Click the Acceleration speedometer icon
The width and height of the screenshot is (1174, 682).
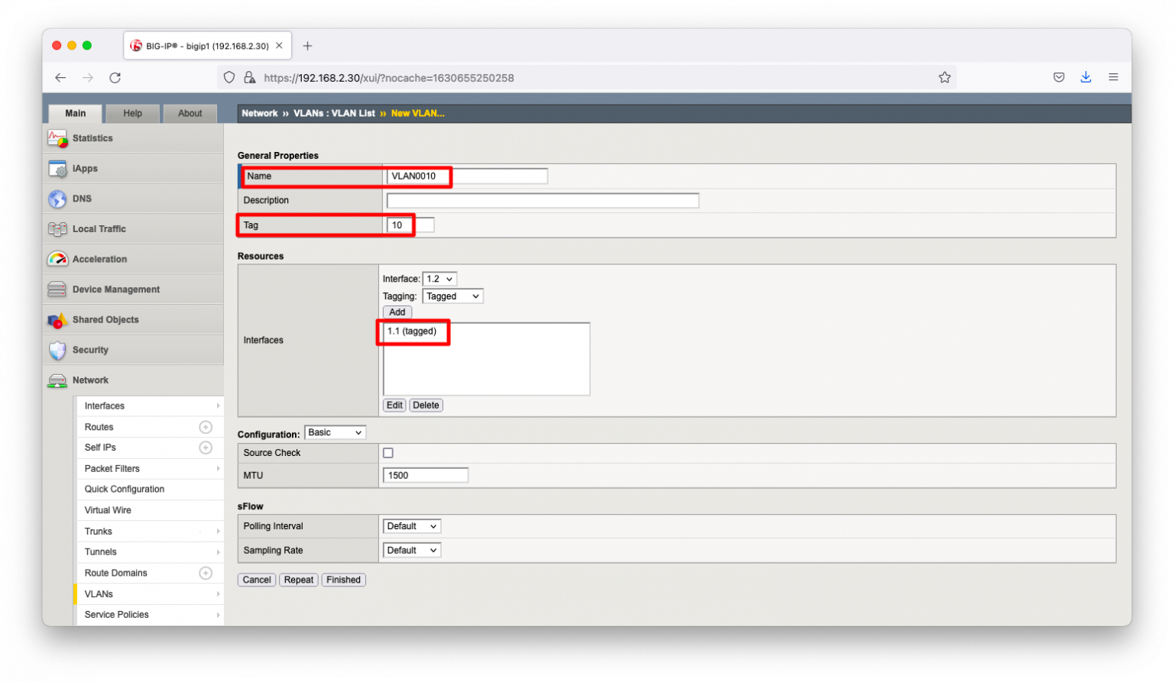click(x=57, y=259)
